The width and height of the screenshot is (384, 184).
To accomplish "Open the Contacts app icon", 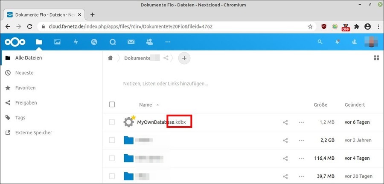I will click(149, 42).
